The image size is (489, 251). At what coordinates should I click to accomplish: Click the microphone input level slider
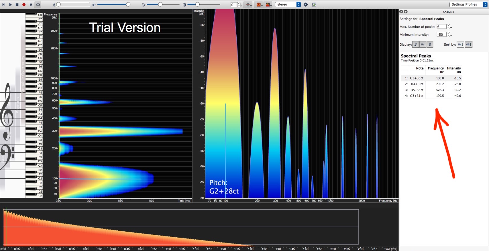click(73, 5)
